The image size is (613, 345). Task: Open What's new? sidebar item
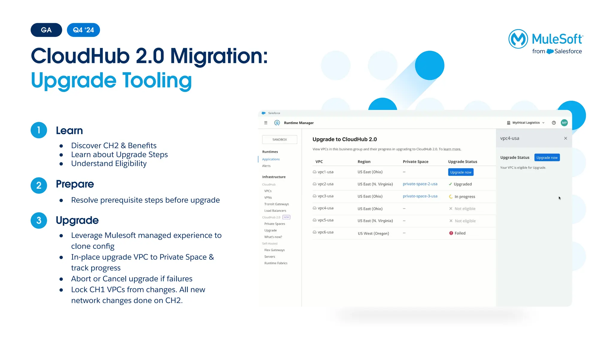(x=273, y=237)
